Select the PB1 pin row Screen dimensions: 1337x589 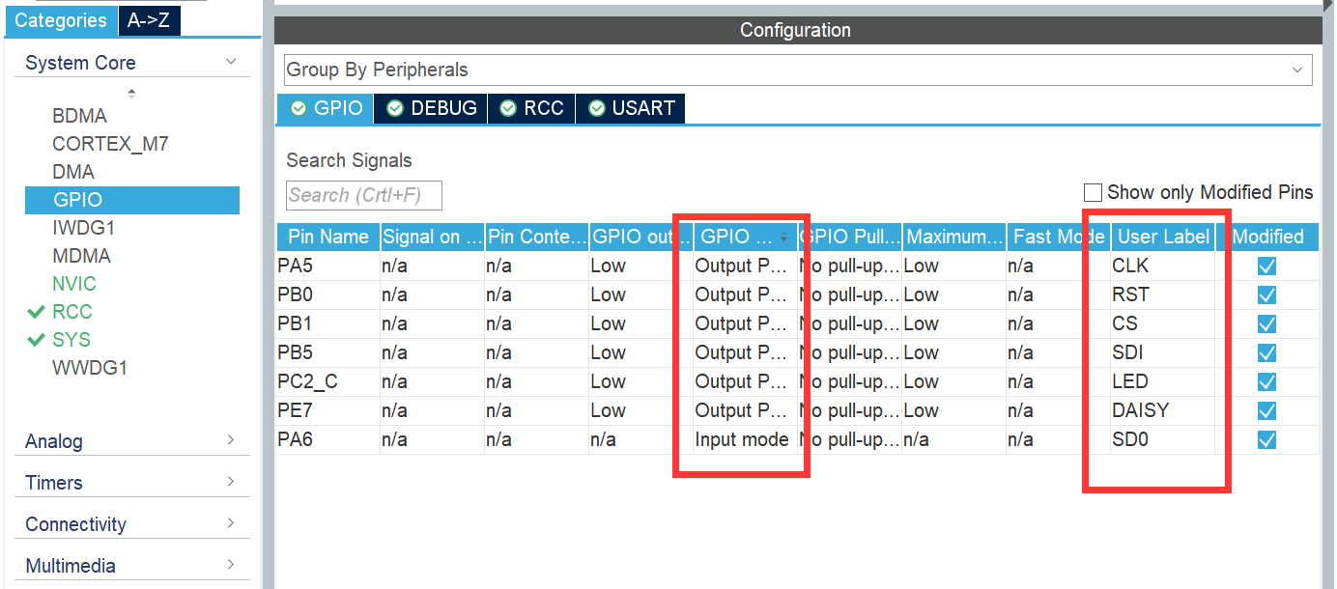pyautogui.click(x=798, y=323)
